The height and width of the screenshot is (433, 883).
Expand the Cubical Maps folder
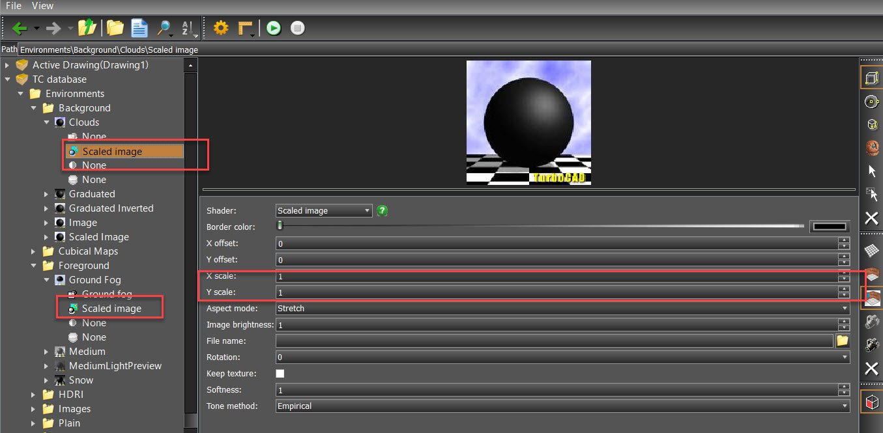tap(33, 251)
